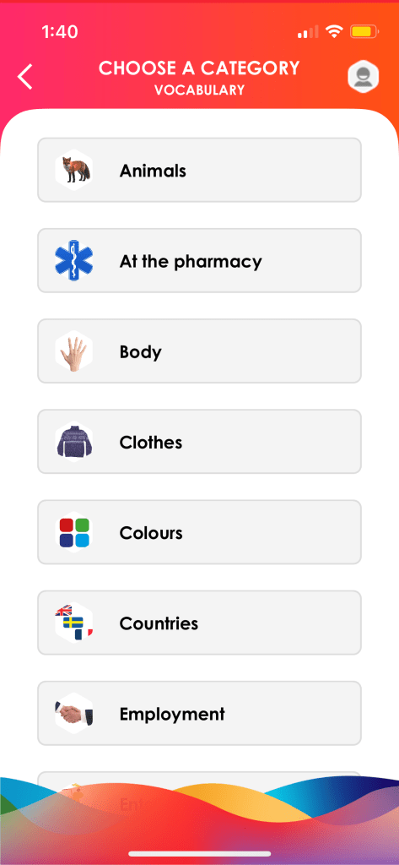Tap the four-colour squares icon

pyautogui.click(x=74, y=532)
